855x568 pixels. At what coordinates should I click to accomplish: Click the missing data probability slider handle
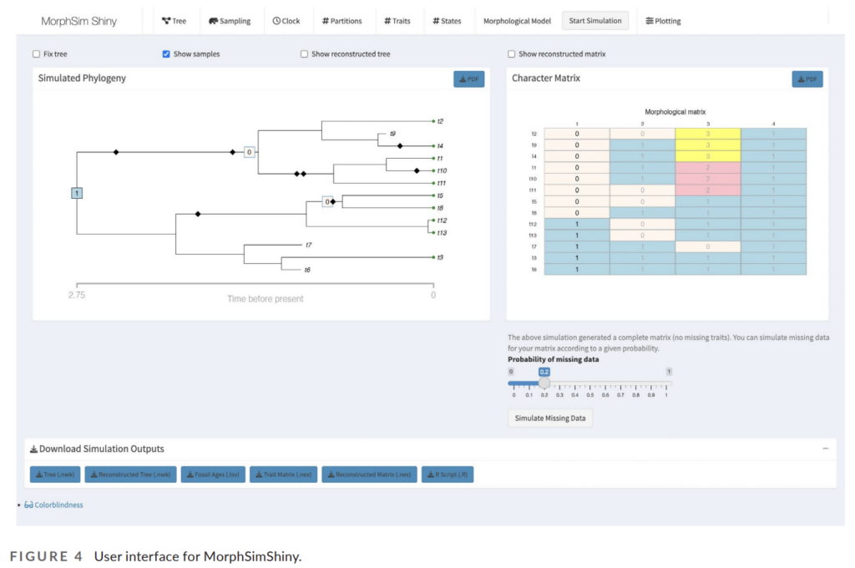544,383
